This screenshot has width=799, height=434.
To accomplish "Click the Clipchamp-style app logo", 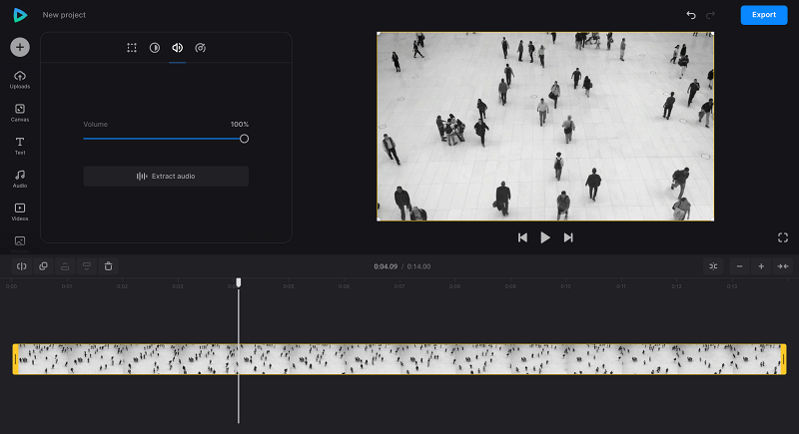I will coord(20,15).
